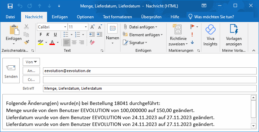Switch to the Text formatieren tab

(x=117, y=17)
